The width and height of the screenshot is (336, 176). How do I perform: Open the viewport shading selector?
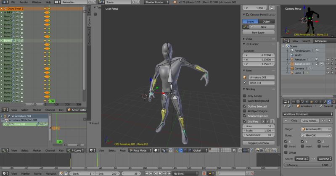[157, 150]
